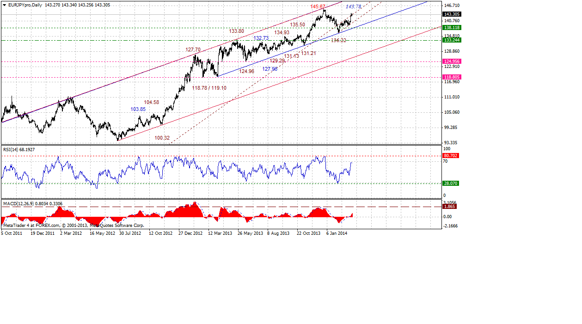
Task: Click the pink 124.956 level tag
Action: coord(451,61)
